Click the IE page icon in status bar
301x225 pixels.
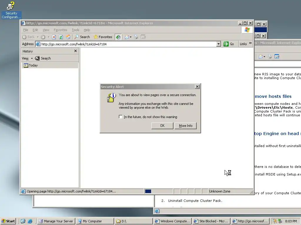pyautogui.click(x=24, y=191)
